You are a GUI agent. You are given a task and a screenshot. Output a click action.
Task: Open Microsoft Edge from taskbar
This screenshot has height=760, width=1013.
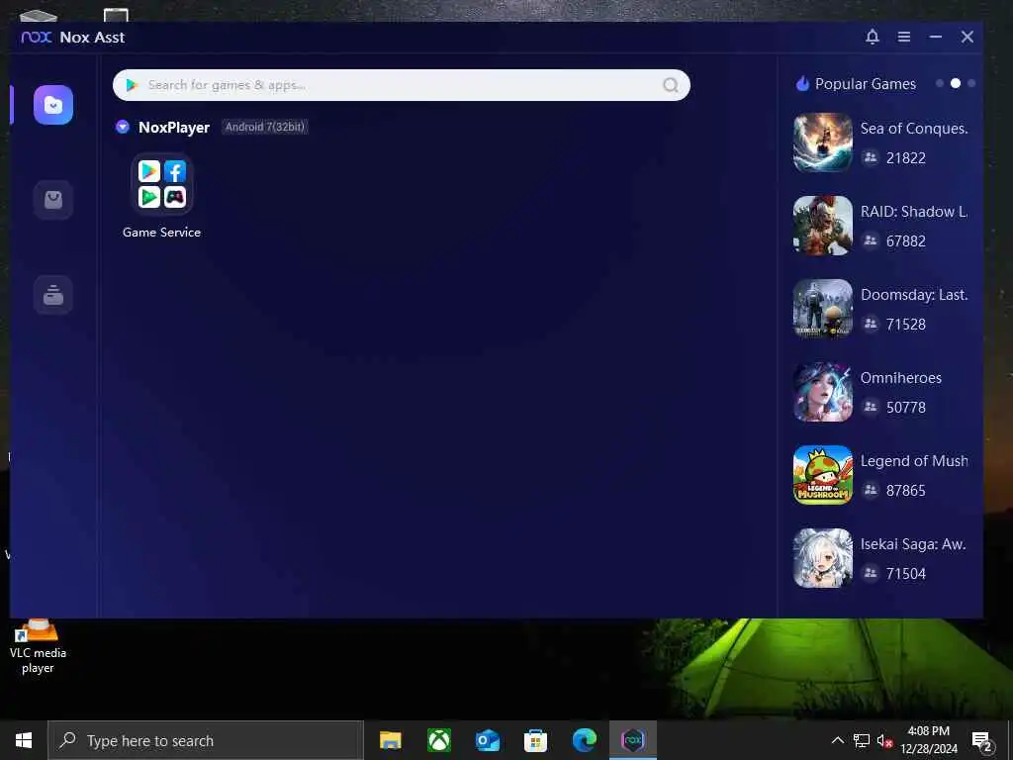(x=584, y=740)
